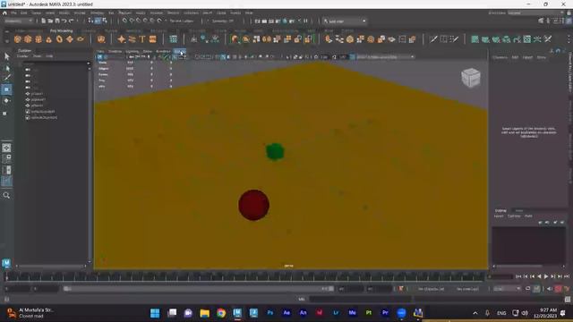Jump to start of playback range
Image resolution: width=573 pixels, height=322 pixels.
(x=518, y=276)
